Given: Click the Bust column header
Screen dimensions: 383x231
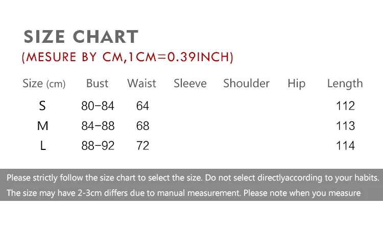Looking at the screenshot, I should point(97,84).
